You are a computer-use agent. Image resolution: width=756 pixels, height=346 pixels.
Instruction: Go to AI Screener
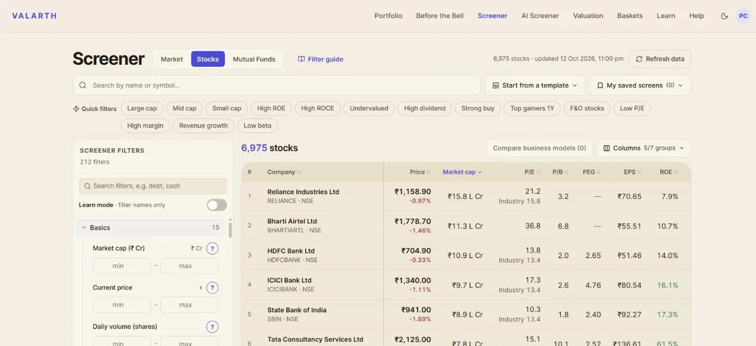click(540, 16)
